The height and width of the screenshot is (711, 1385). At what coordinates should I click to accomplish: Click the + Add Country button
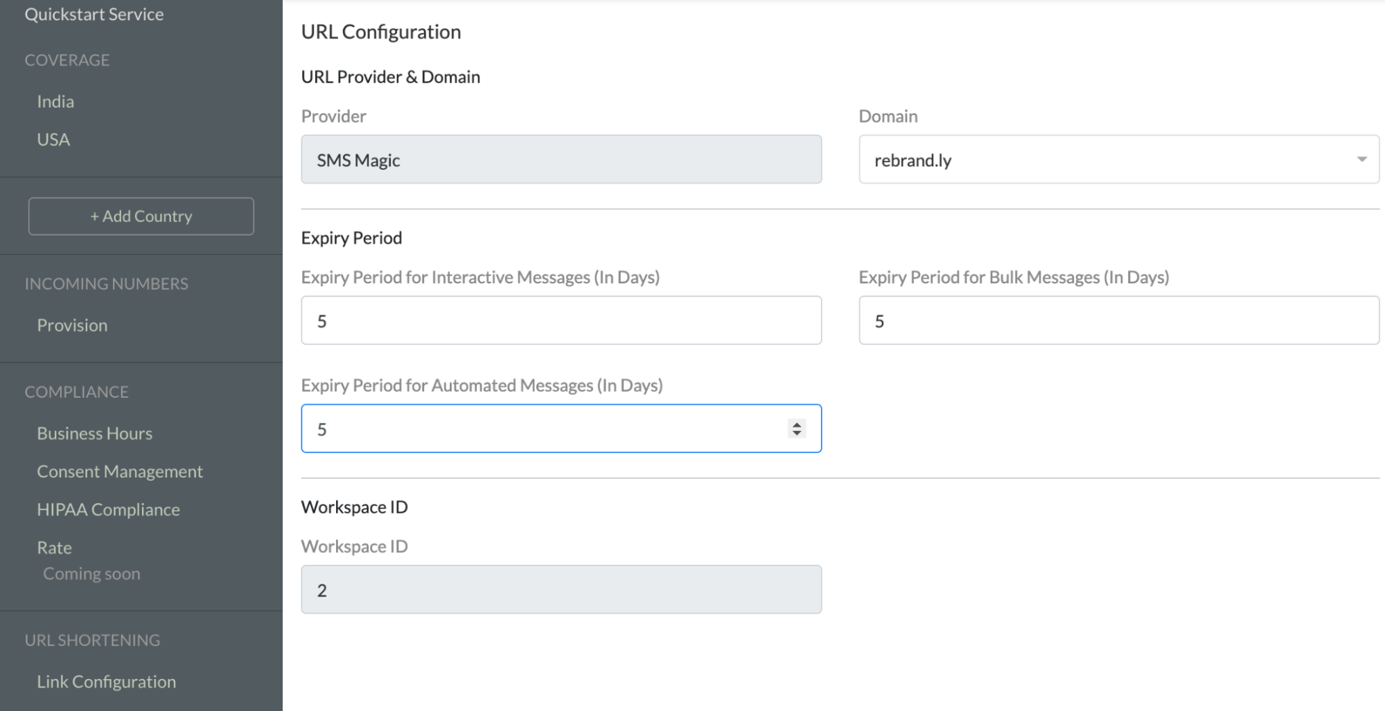[141, 216]
